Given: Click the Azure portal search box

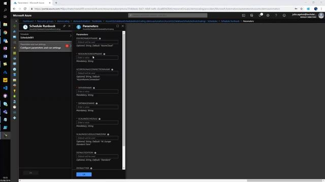Looking at the screenshot, I should pyautogui.click(x=168, y=16).
